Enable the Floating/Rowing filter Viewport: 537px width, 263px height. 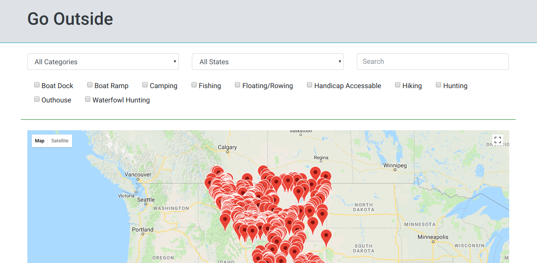tap(237, 85)
